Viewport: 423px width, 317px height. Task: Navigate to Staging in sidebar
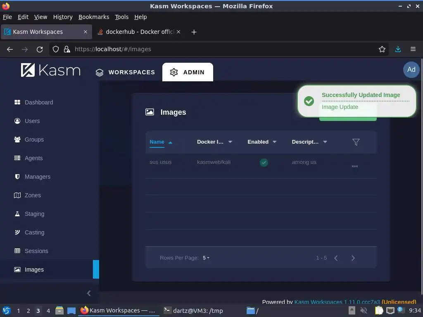pyautogui.click(x=29, y=214)
